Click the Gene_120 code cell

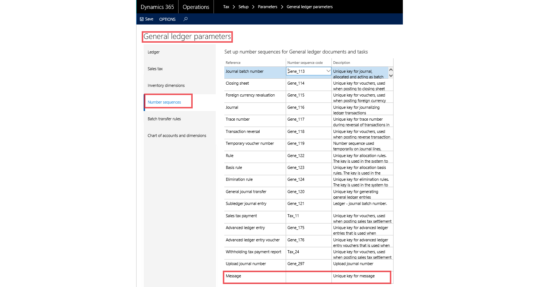309,193
